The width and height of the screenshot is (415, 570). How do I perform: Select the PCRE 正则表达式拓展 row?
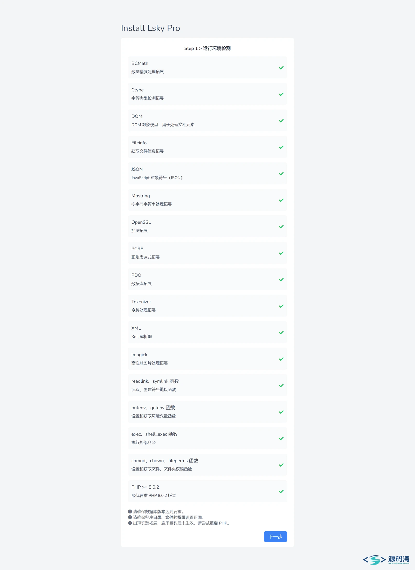[208, 253]
